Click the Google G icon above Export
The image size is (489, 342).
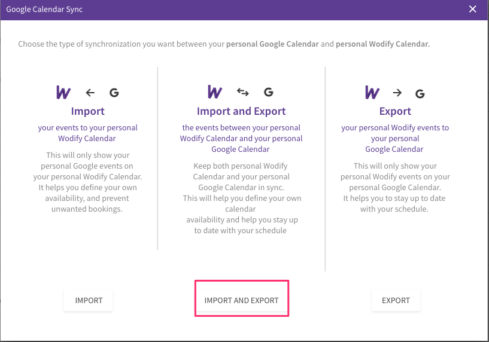(x=420, y=93)
